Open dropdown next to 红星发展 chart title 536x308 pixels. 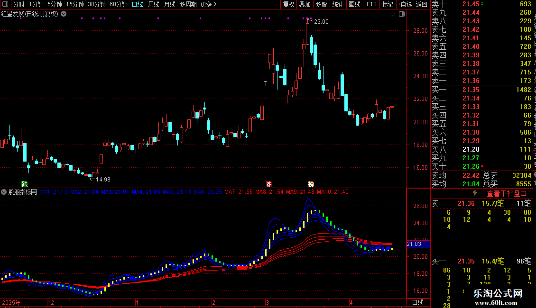[x=64, y=14]
